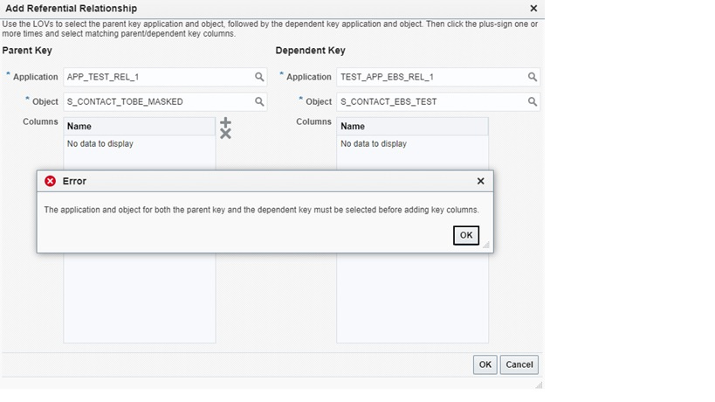
Task: Click "No data to display" under Parent Key
Action: coord(100,143)
